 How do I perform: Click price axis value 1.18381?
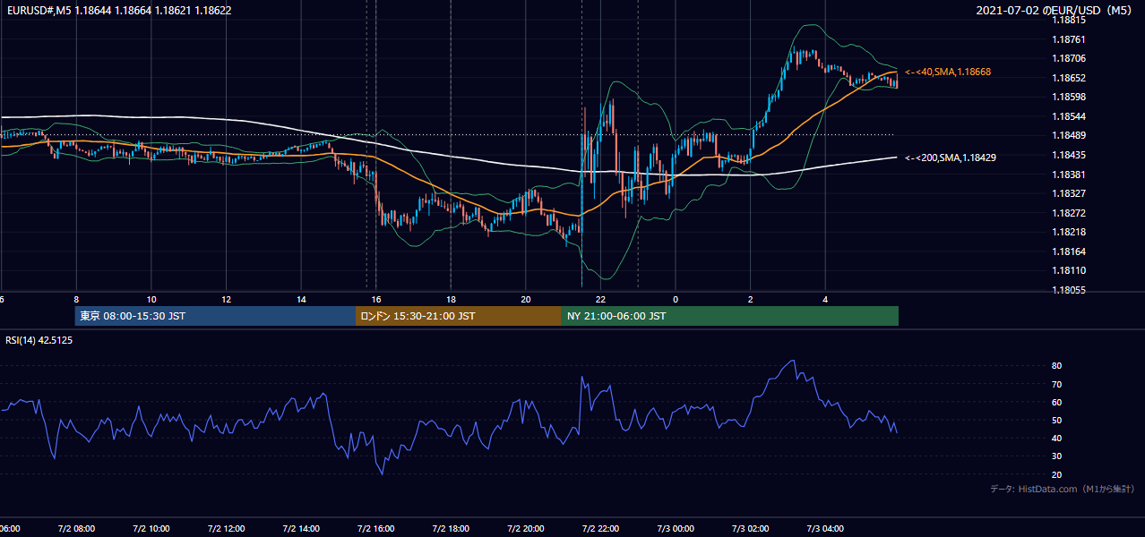click(1070, 175)
